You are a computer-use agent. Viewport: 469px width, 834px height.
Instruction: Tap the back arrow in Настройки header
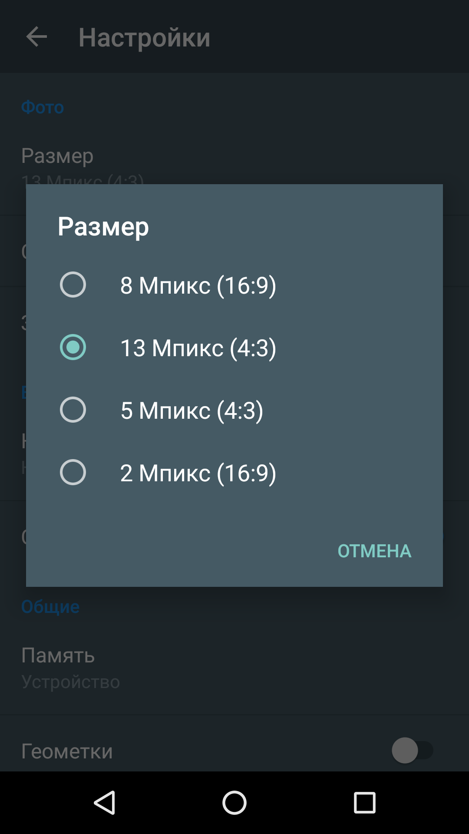(x=36, y=36)
